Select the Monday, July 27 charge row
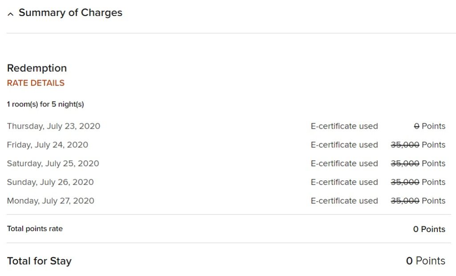This screenshot has width=456, height=276. click(50, 201)
